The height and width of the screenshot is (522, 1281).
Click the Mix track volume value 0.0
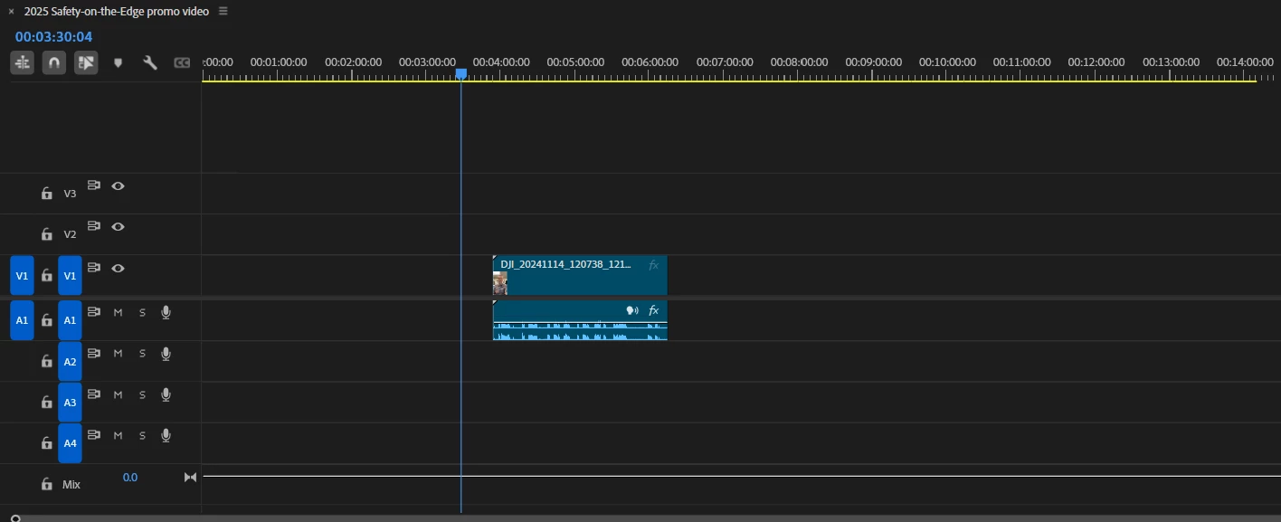coord(130,477)
